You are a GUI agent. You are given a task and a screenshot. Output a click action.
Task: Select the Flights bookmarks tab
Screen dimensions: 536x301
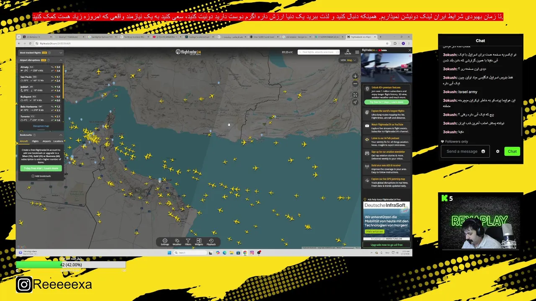click(35, 141)
